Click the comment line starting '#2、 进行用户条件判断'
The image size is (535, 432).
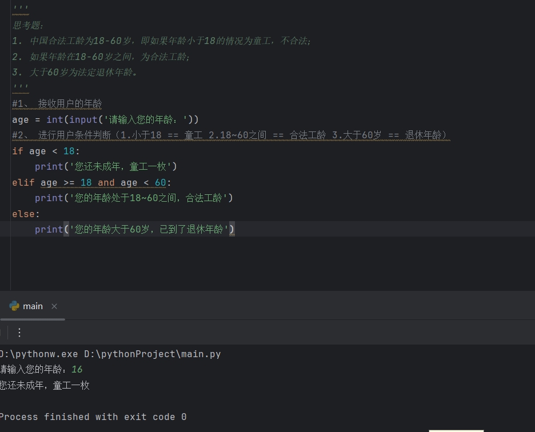(x=231, y=135)
